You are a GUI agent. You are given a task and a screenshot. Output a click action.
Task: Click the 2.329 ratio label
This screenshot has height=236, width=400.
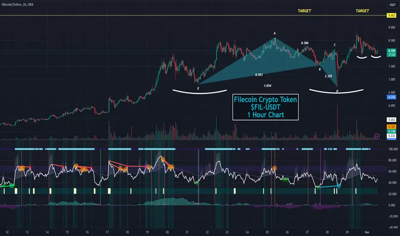[x=328, y=76]
